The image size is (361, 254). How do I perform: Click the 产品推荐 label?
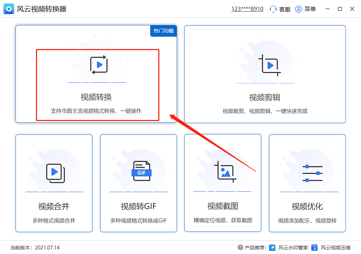(255, 248)
